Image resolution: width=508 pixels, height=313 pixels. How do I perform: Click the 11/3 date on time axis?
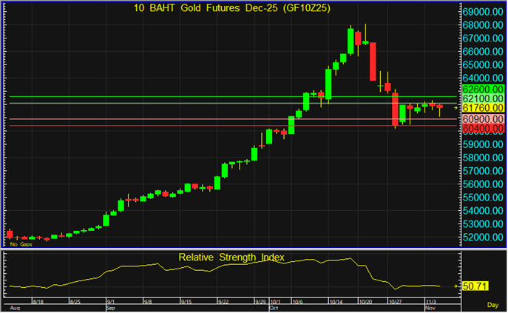pyautogui.click(x=430, y=302)
